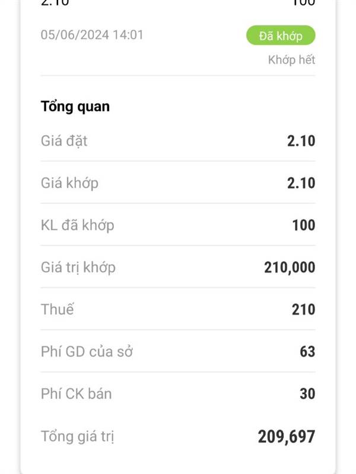Tap the "Giá khớp" row label

click(69, 183)
